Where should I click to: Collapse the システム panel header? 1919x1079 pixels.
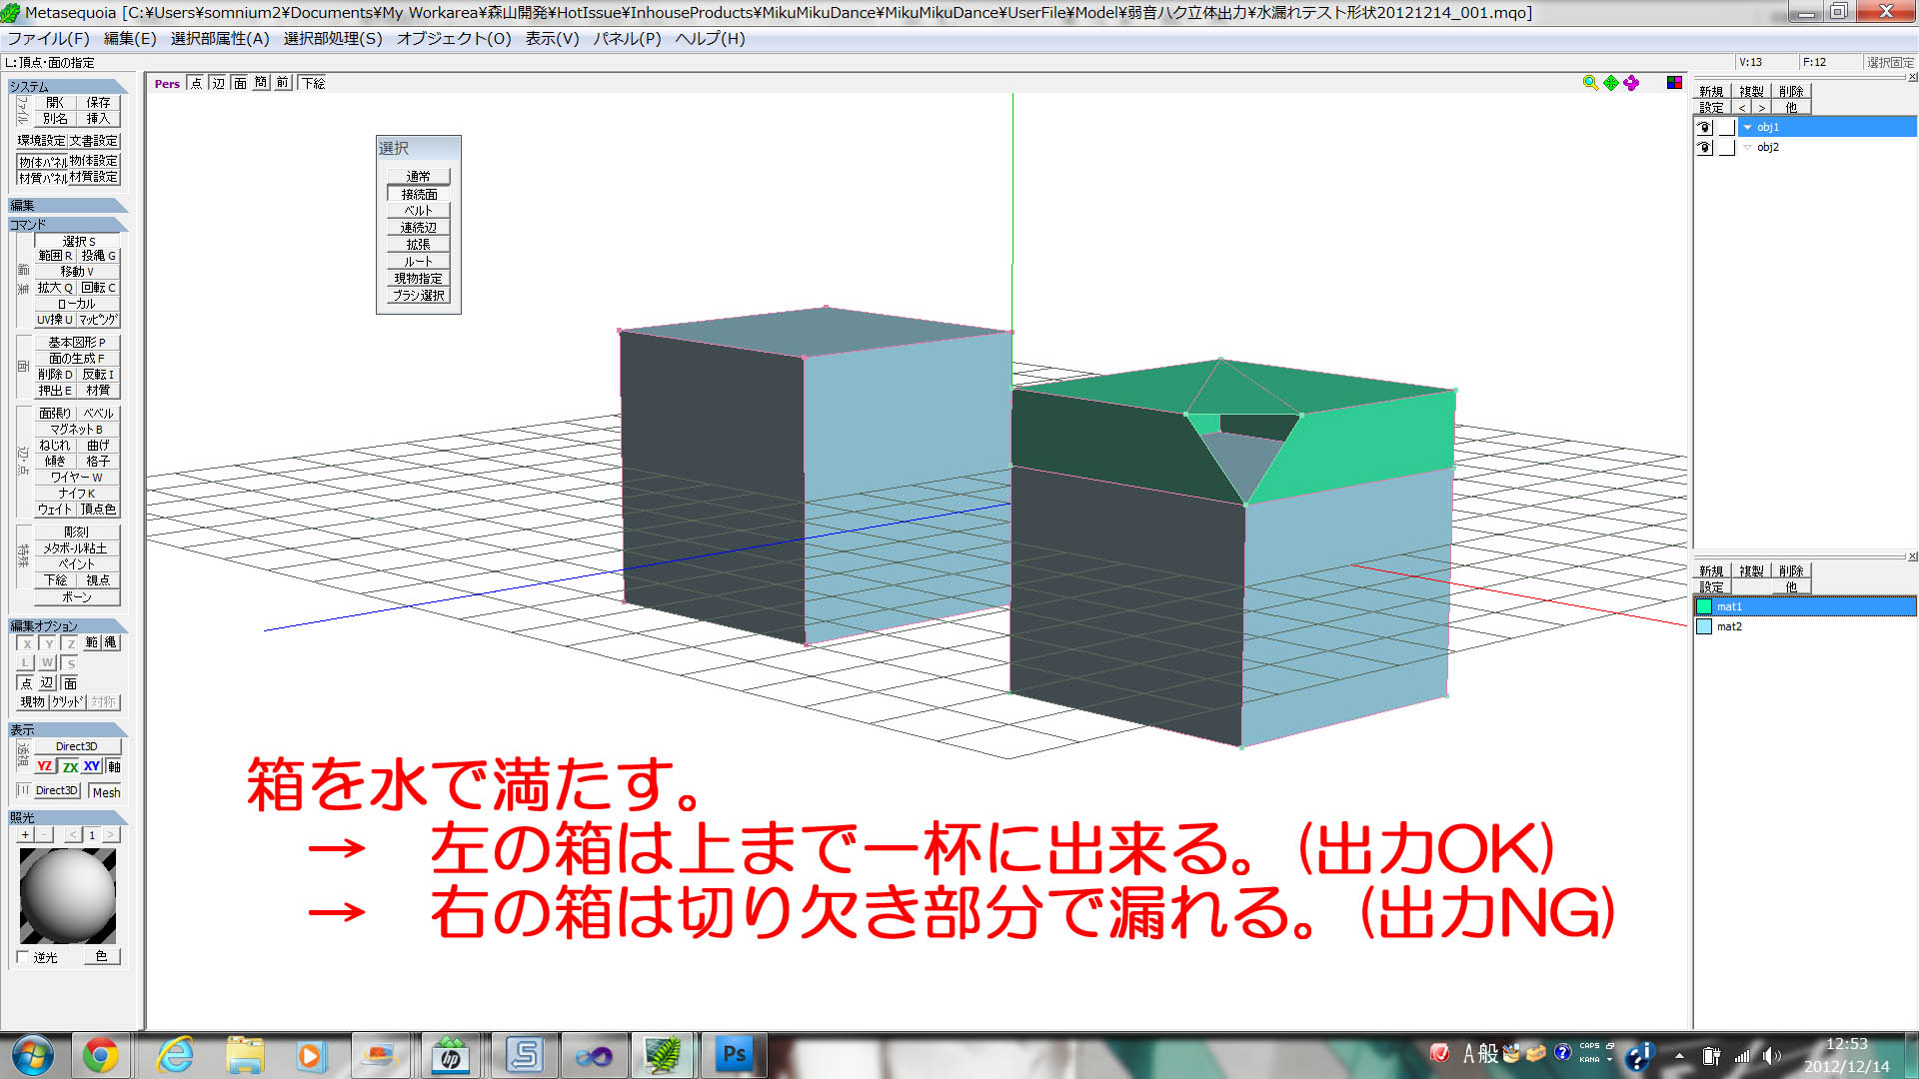point(67,87)
